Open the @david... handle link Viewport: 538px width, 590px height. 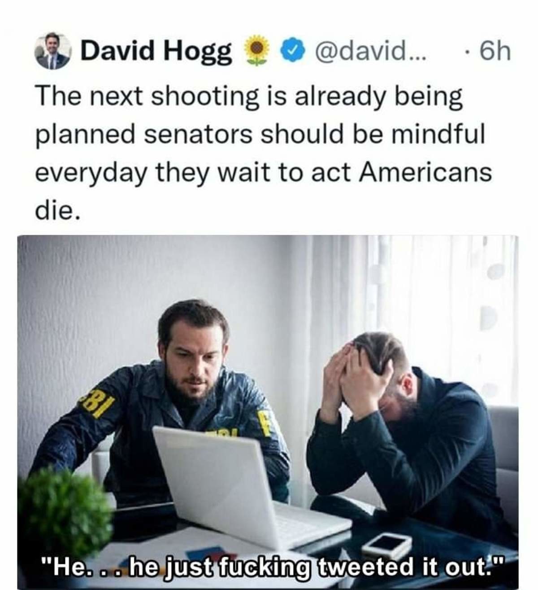(371, 51)
